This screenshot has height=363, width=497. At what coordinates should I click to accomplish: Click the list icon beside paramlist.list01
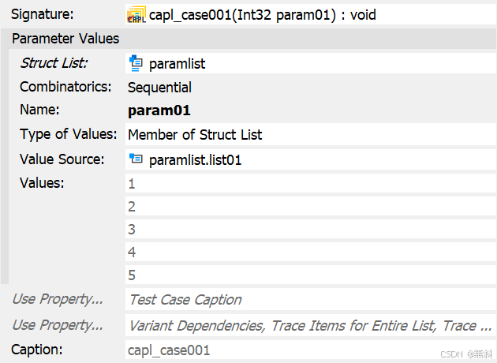136,159
